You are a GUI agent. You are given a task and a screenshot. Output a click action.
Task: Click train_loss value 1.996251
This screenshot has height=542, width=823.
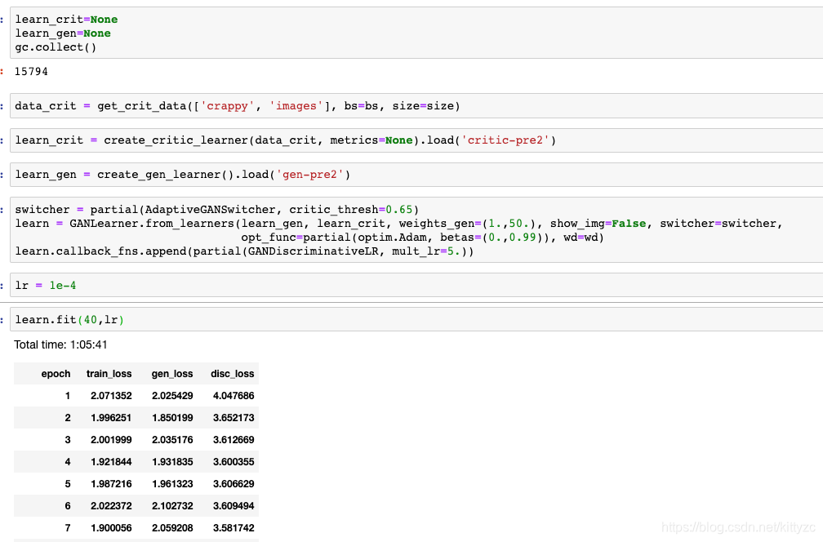click(x=111, y=418)
